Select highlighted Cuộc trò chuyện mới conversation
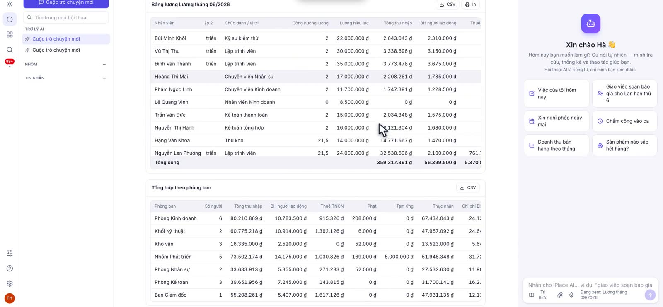This screenshot has height=307, width=663. point(66,39)
